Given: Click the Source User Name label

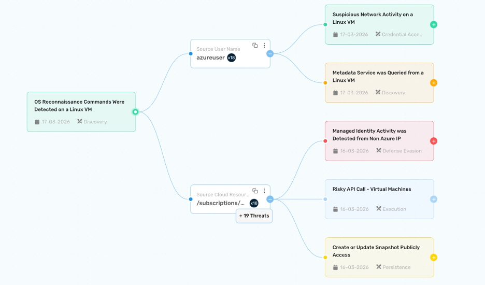Looking at the screenshot, I should pos(218,49).
